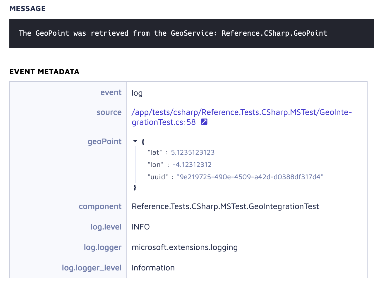Click the geoPoint field label

[x=104, y=141]
